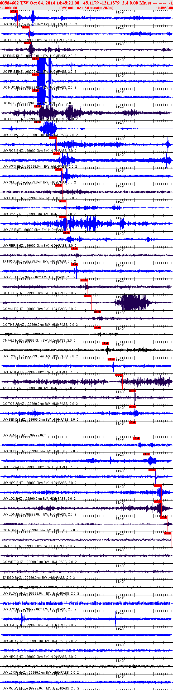Viewport: 173px width, 690px height.
Task: Select the TA.F05D.BHZ station label
Action: [x=40, y=261]
